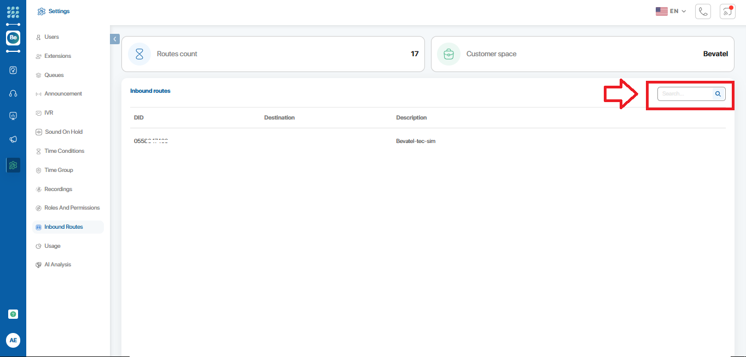The width and height of the screenshot is (746, 357).
Task: Click the green help icon at bottom left
Action: pos(13,314)
